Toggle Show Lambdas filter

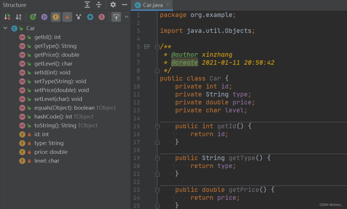pos(101,17)
